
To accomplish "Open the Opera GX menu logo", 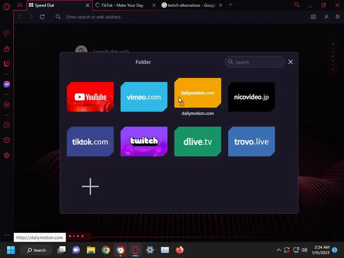I will pyautogui.click(x=7, y=7).
